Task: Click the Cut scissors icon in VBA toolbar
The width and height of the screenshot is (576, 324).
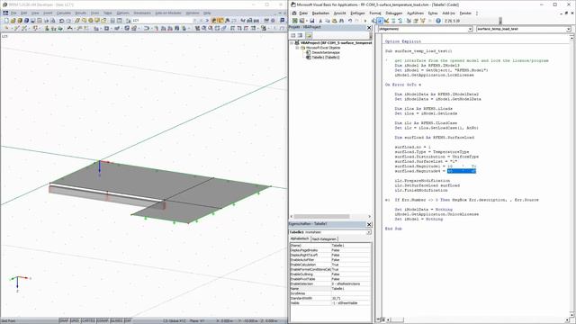Action: (320, 21)
